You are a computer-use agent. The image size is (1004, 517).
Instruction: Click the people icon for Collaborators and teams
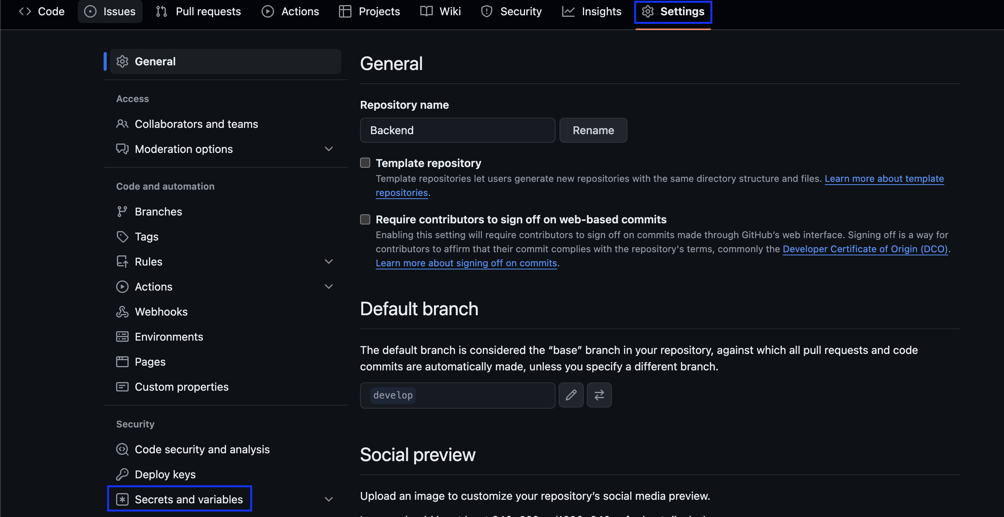click(x=122, y=124)
